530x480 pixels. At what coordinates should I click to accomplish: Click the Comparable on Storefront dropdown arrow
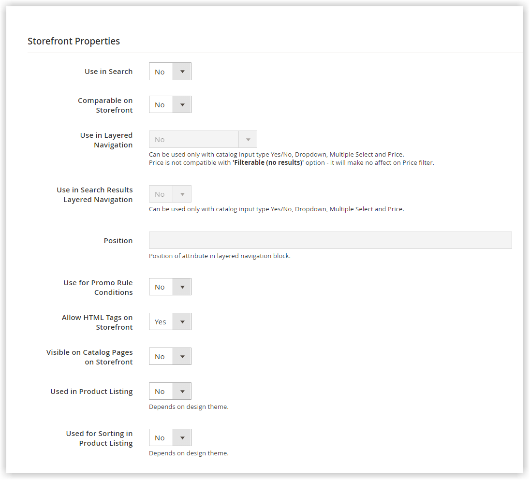coord(182,104)
